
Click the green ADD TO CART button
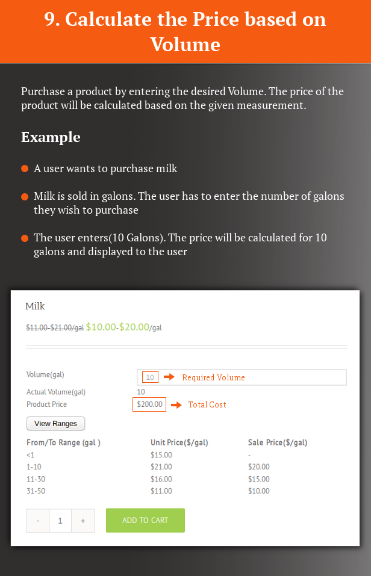[145, 520]
